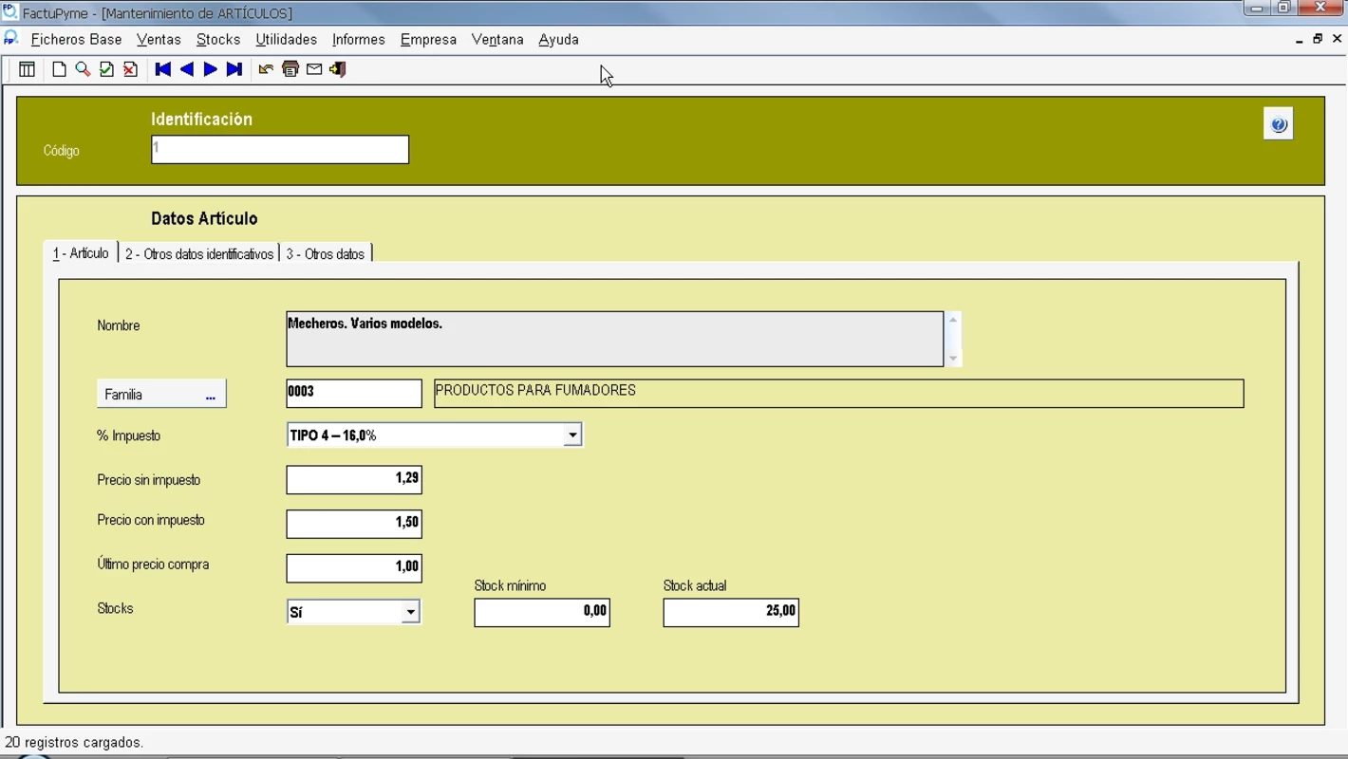
Task: Click the Precio con impuesto field
Action: pos(354,524)
